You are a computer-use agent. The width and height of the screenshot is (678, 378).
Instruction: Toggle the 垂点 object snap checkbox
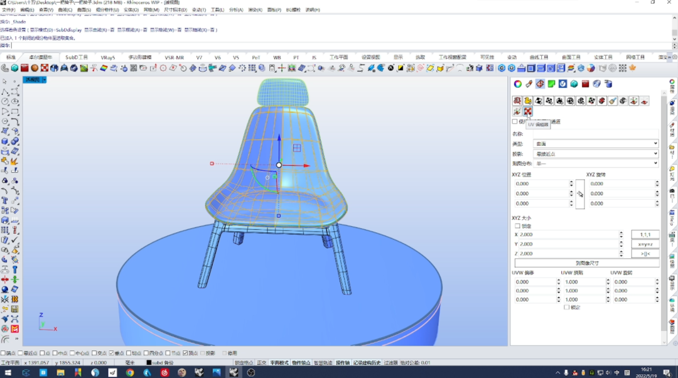coord(112,354)
